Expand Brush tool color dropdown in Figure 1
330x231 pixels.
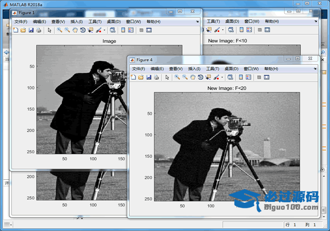pos(104,30)
